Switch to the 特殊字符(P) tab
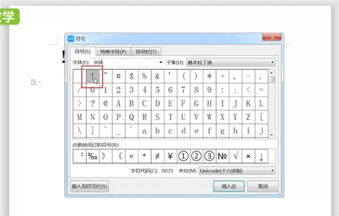Screen dimensions: 339x216 (113, 52)
